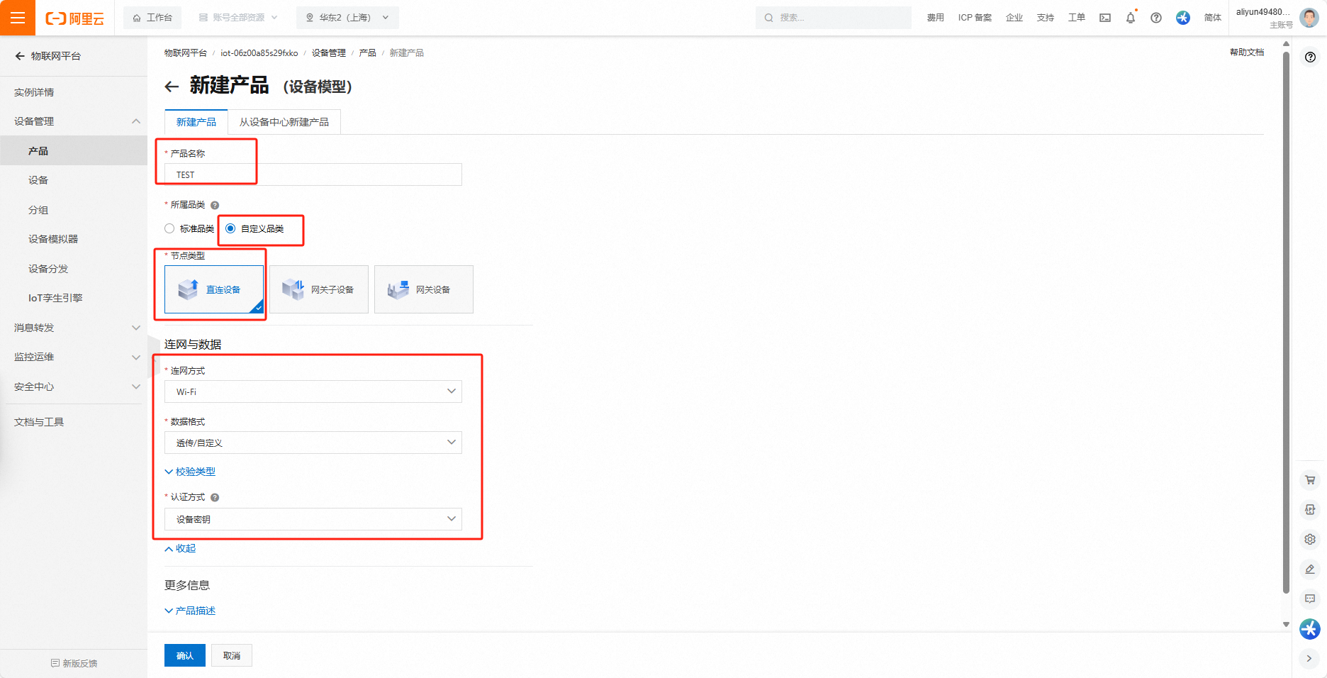Expand the 安全中心 sidebar group
The height and width of the screenshot is (678, 1327).
pos(74,387)
